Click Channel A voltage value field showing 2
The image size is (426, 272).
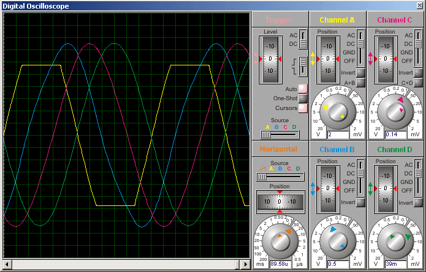(x=338, y=134)
